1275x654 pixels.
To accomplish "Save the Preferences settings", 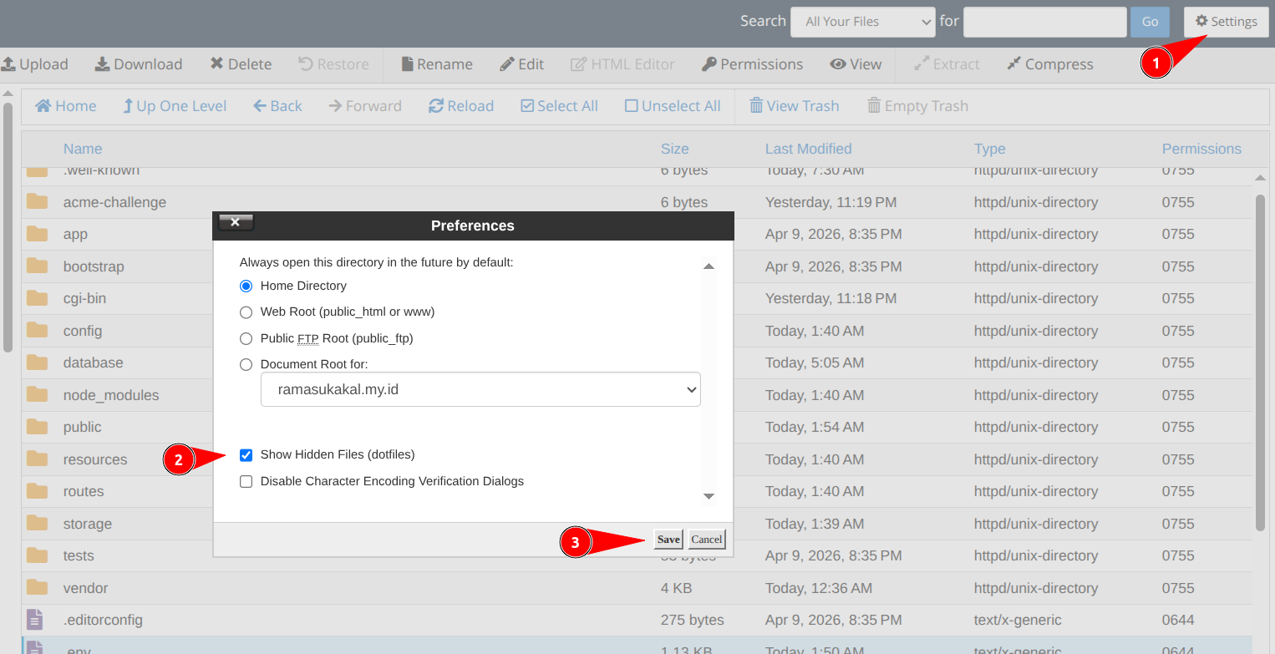I will [667, 539].
